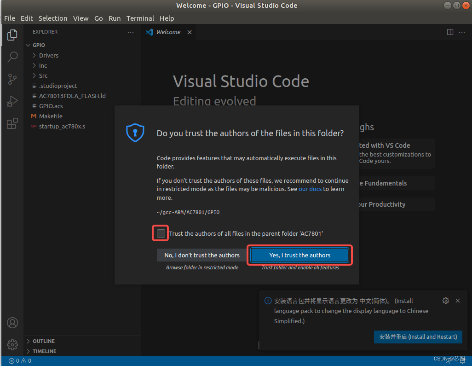This screenshot has height=366, width=472.
Task: Open the 'our docs' link
Action: point(310,189)
